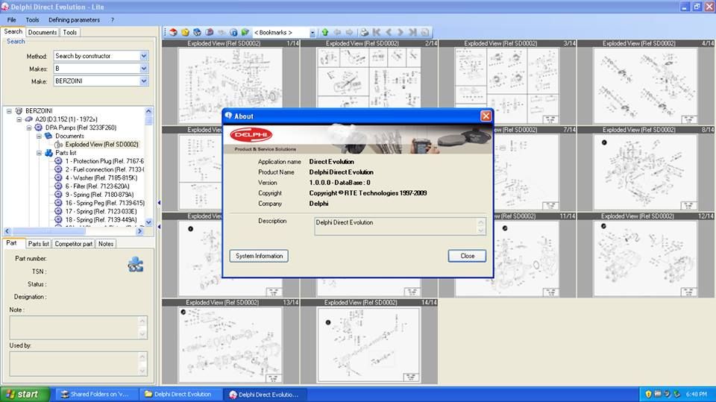
Task: Open the Method dropdown
Action: [144, 56]
